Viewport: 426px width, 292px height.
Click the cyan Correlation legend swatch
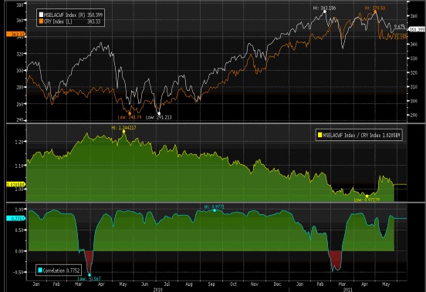point(40,270)
